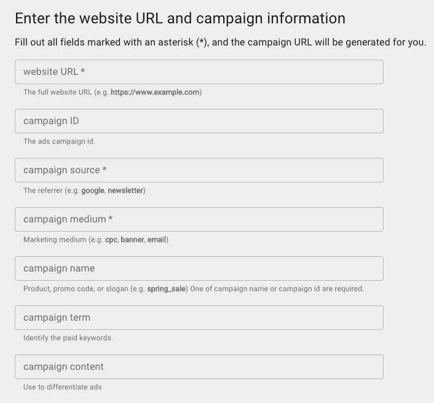The height and width of the screenshot is (403, 434).
Task: Click the 'Fill out all fields' instruction text
Action: [x=220, y=43]
